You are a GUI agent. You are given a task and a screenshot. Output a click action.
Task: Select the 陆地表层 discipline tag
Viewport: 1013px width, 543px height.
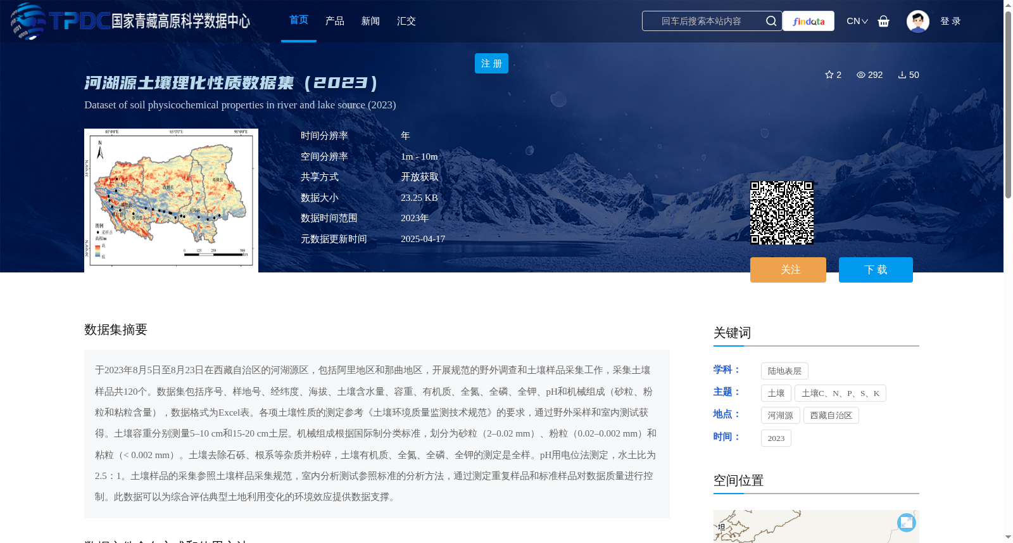click(784, 371)
